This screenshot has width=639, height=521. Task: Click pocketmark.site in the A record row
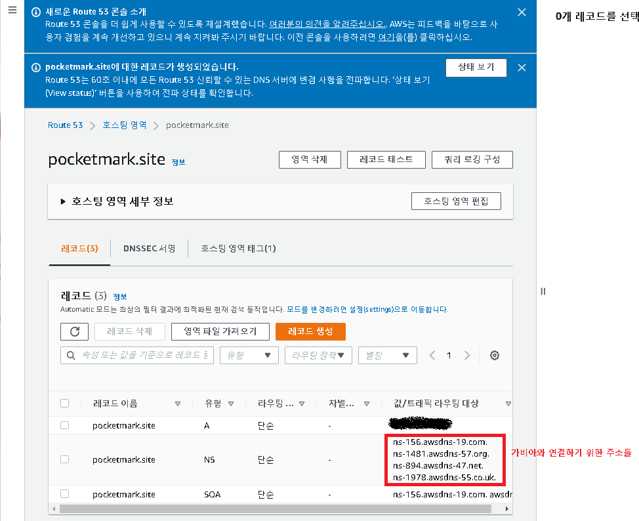coord(124,426)
